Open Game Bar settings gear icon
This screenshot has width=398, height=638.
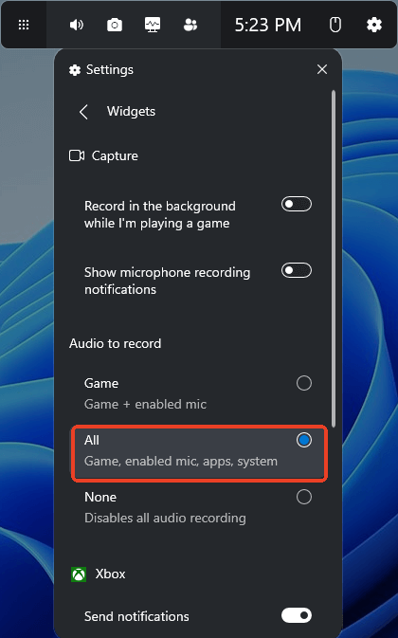point(374,26)
